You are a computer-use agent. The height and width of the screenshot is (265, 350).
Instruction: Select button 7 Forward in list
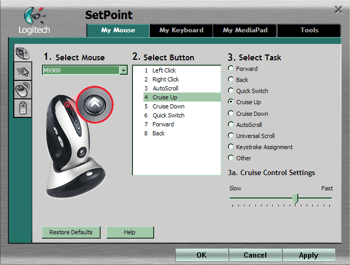tap(182, 124)
